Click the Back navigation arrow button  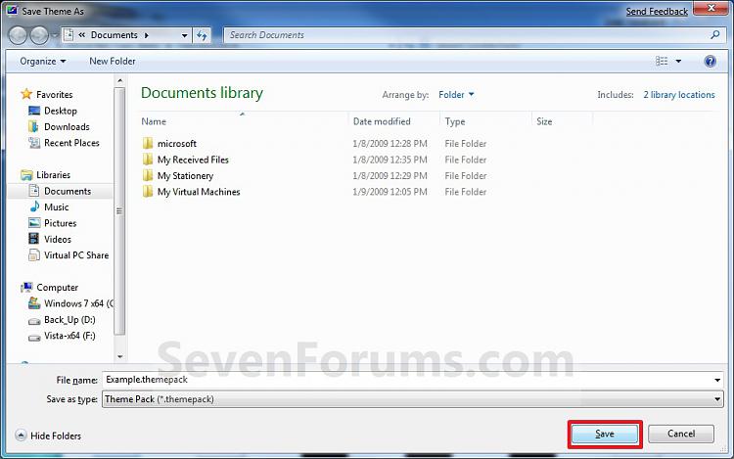pos(18,35)
